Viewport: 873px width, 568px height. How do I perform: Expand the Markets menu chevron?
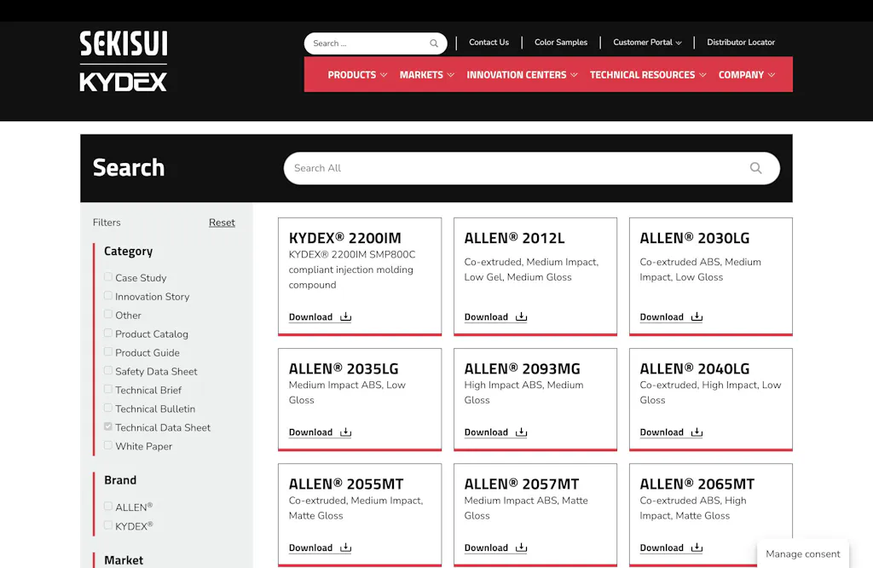click(451, 74)
